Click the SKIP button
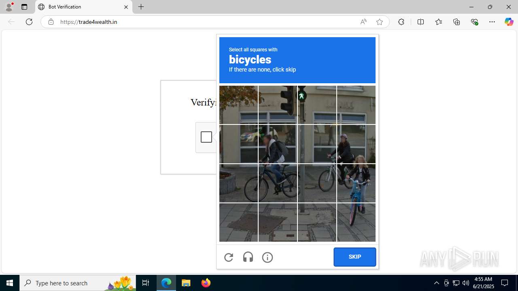518x291 pixels. (355, 257)
